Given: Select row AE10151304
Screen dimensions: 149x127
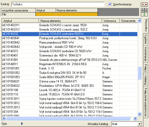Looking at the screenshot, I should click(x=70, y=112).
